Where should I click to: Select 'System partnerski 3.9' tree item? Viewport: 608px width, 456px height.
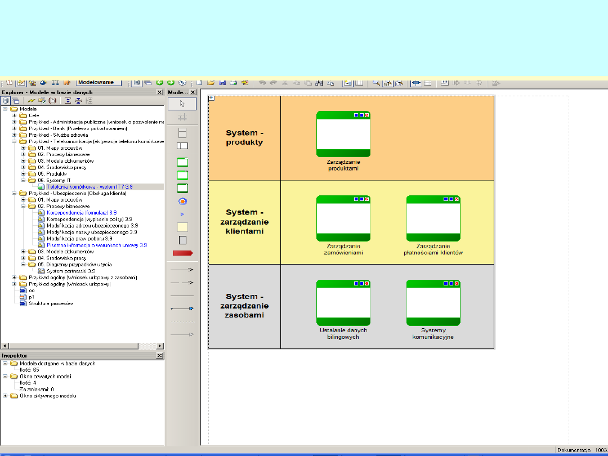pos(70,271)
